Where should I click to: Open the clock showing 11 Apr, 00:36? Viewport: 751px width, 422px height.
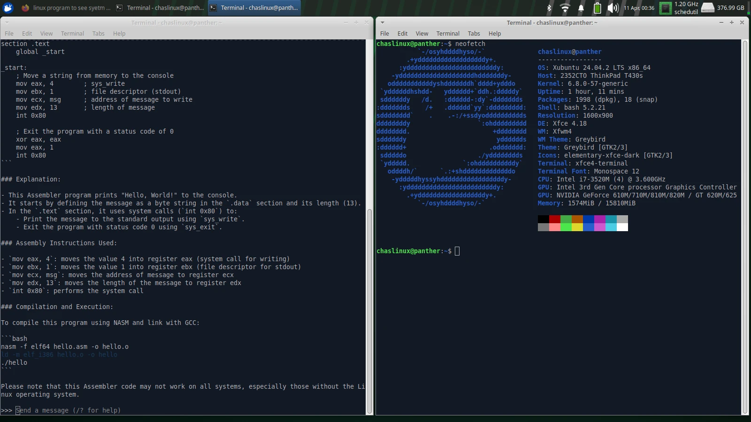click(x=639, y=8)
